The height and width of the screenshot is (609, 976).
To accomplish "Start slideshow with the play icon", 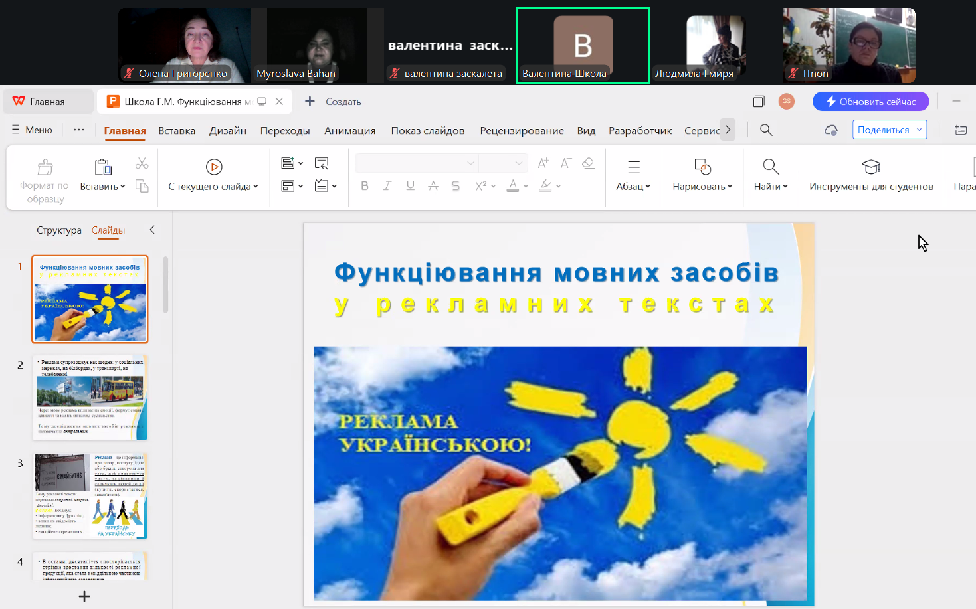I will (x=214, y=167).
